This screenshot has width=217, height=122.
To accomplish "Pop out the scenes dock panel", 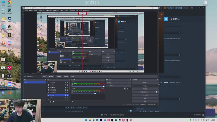I will coord(45,80).
